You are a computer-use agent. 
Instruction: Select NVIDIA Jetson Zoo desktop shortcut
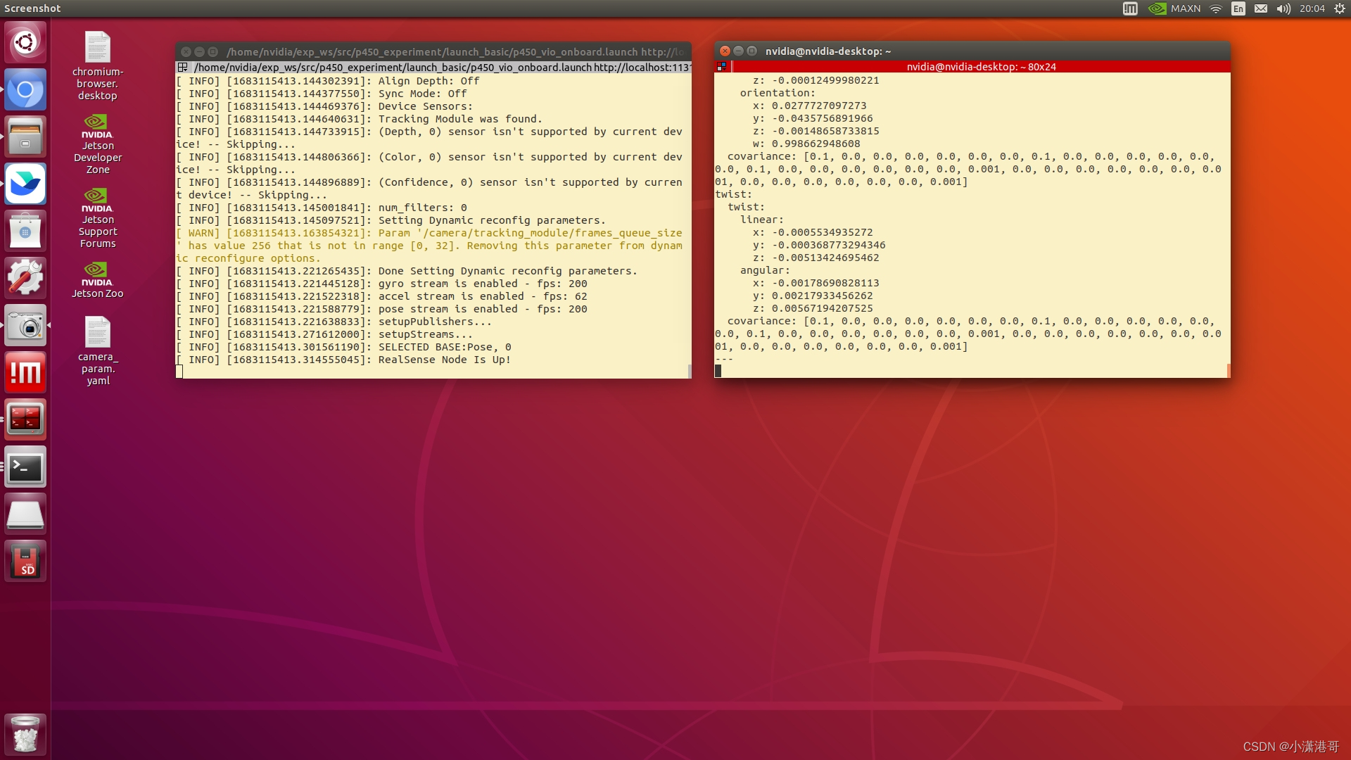[x=98, y=280]
